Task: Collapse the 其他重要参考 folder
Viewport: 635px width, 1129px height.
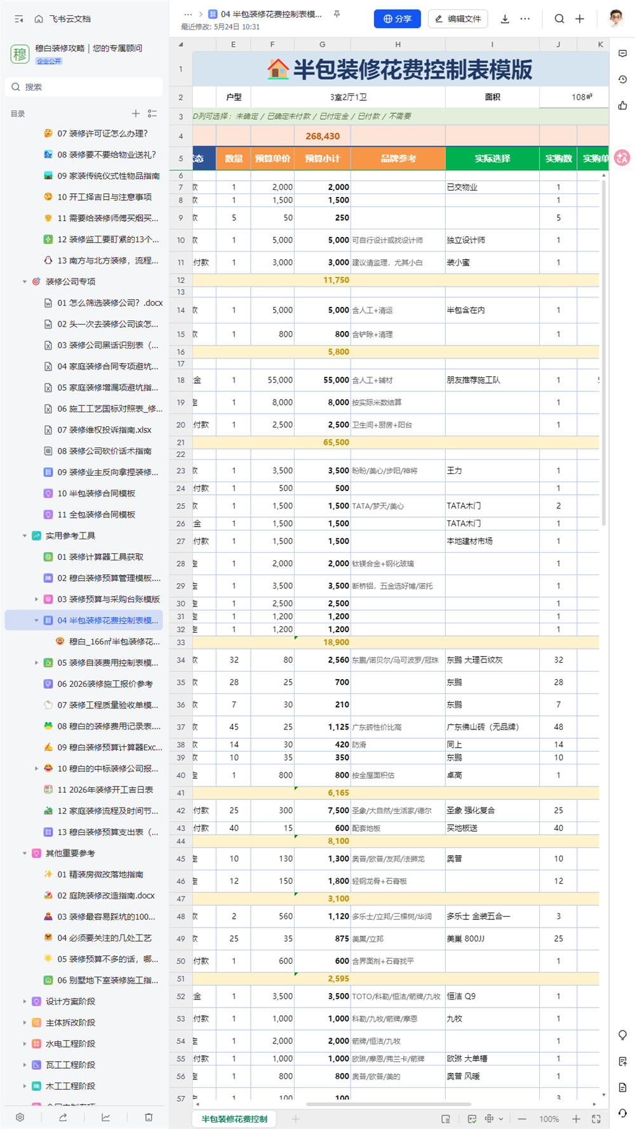Action: pos(25,853)
